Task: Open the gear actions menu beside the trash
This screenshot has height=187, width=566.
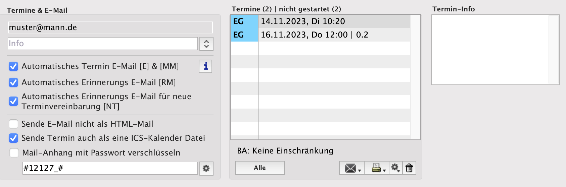Action: (x=395, y=168)
